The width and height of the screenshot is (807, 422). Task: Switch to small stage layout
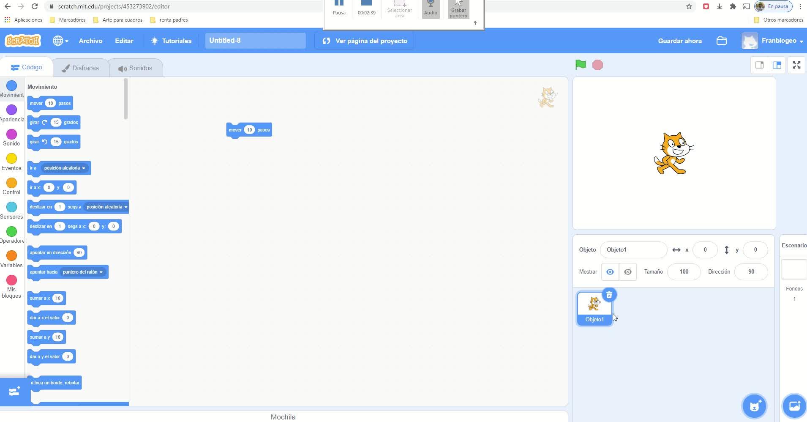(x=759, y=65)
